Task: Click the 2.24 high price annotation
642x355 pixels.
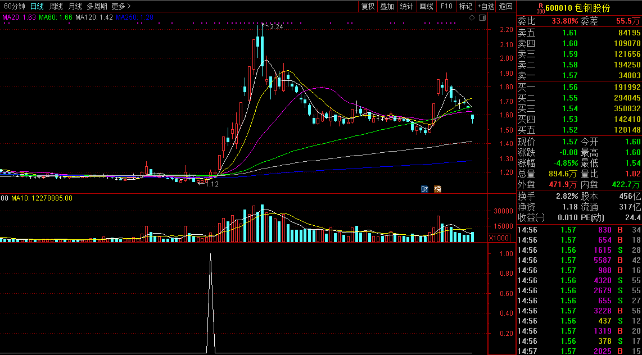Action: click(x=277, y=27)
